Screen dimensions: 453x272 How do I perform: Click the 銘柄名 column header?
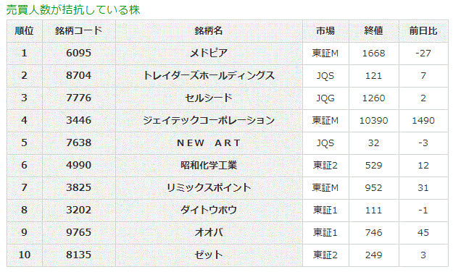tap(209, 30)
